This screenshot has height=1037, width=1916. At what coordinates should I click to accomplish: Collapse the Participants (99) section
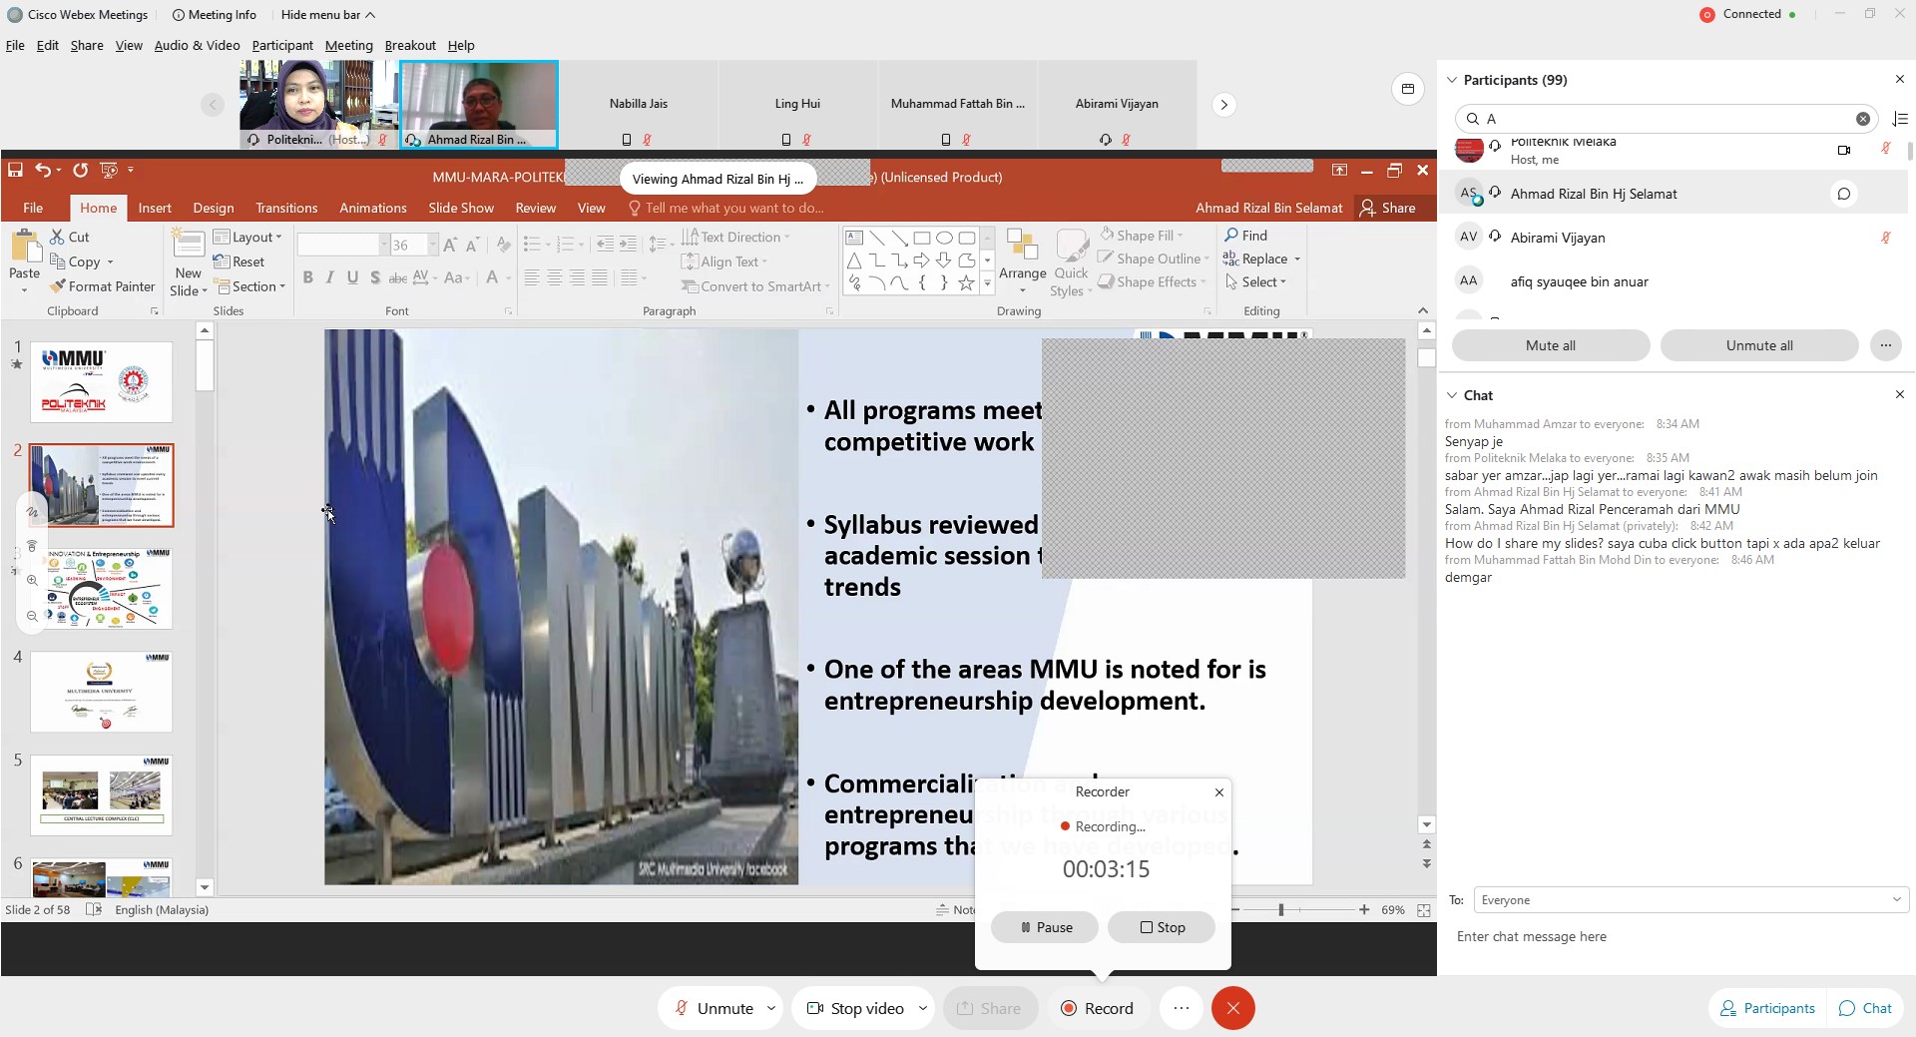tap(1452, 80)
